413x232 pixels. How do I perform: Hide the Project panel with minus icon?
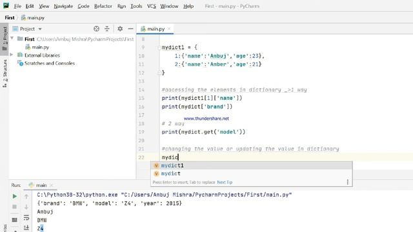click(130, 28)
